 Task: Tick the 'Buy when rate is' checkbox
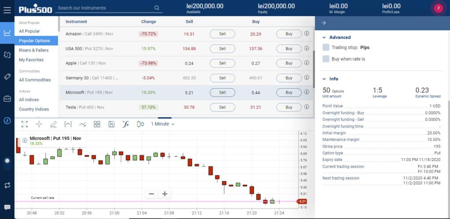point(326,59)
